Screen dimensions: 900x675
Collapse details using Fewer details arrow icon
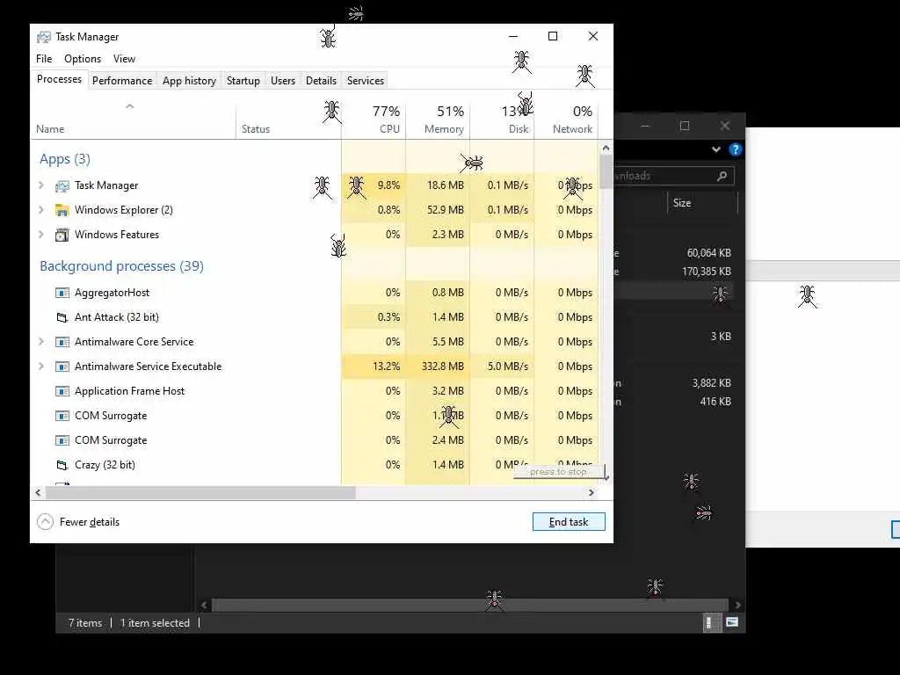pyautogui.click(x=45, y=522)
